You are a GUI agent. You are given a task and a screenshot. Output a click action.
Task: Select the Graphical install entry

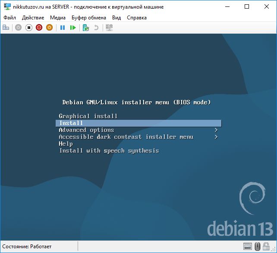point(88,116)
